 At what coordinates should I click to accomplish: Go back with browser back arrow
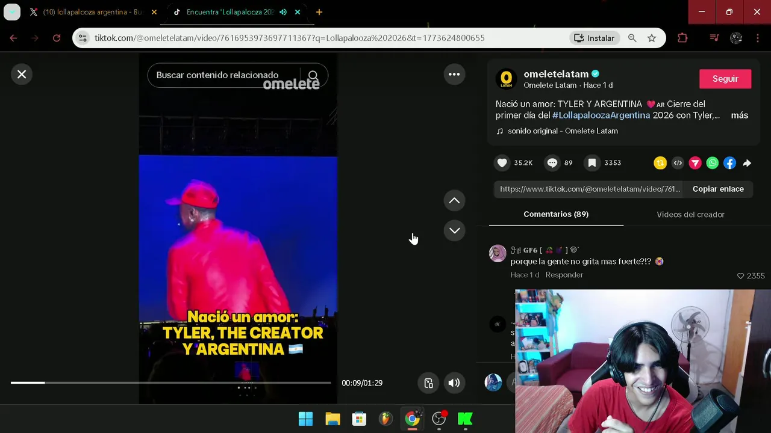[x=13, y=38]
